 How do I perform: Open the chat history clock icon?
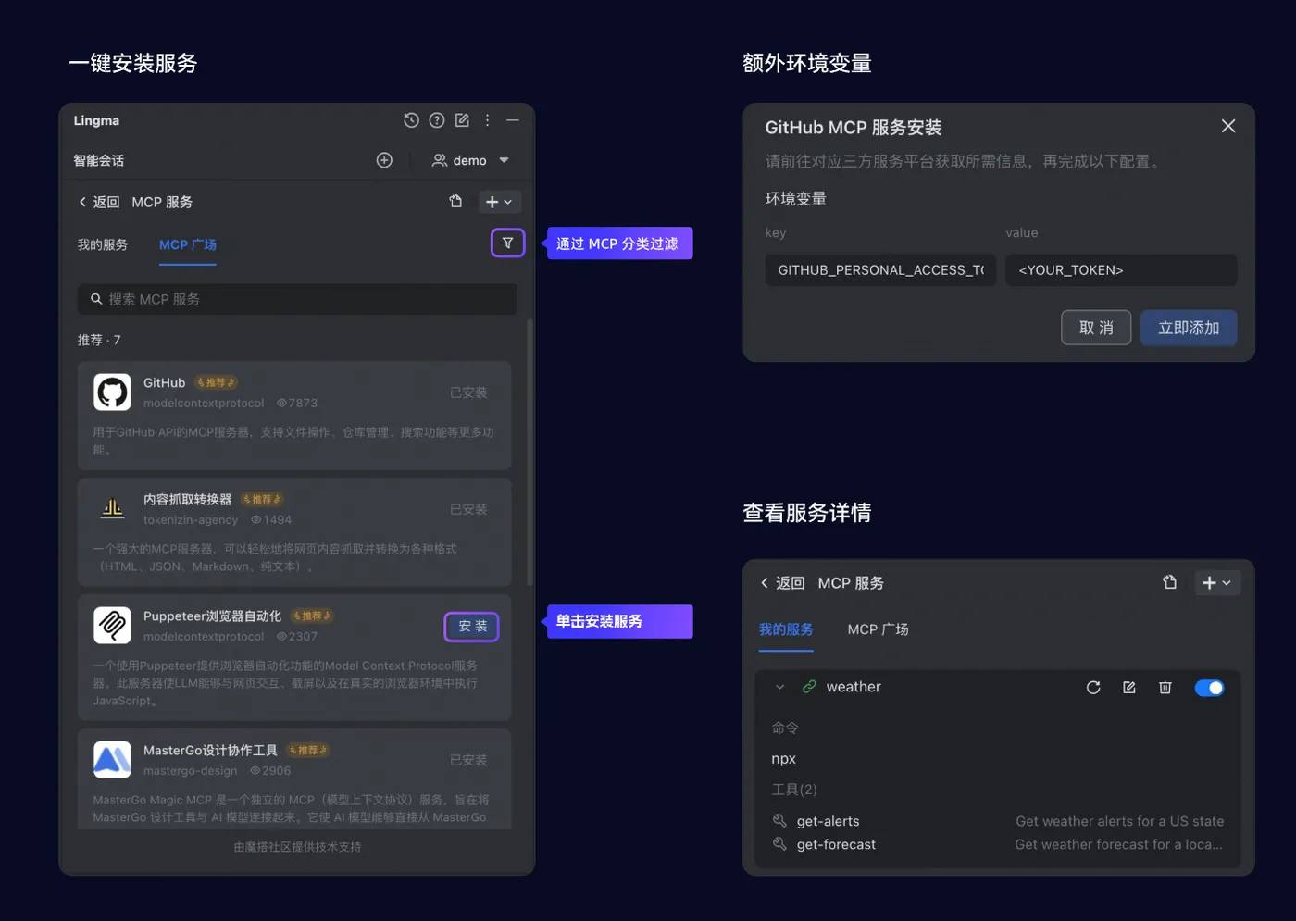click(411, 120)
